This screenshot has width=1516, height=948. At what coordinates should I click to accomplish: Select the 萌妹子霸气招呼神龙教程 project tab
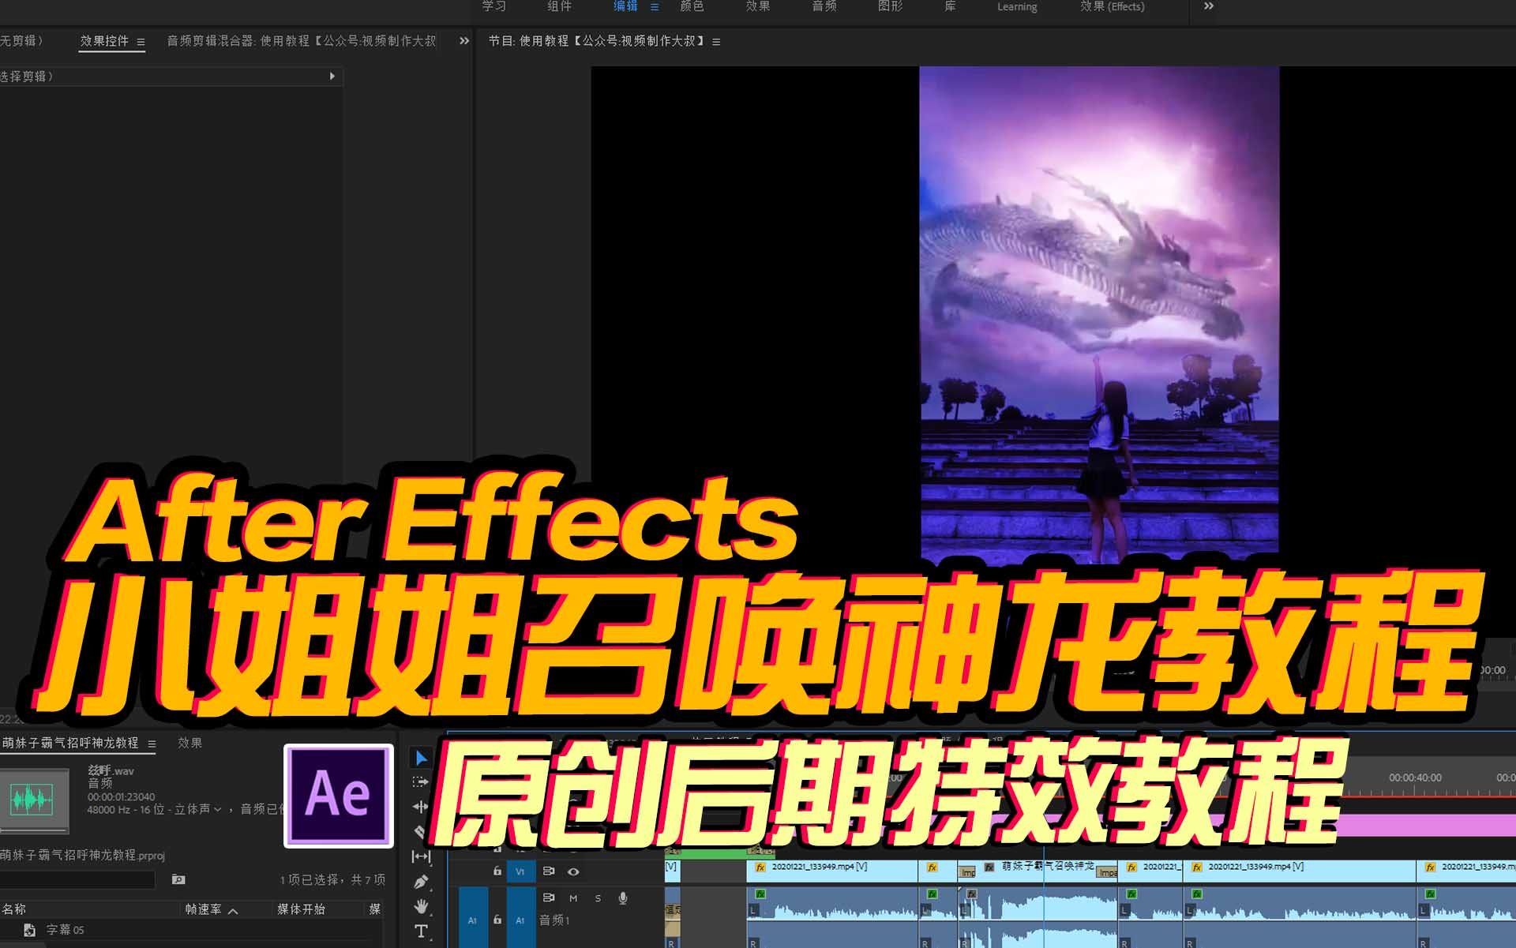coord(69,743)
